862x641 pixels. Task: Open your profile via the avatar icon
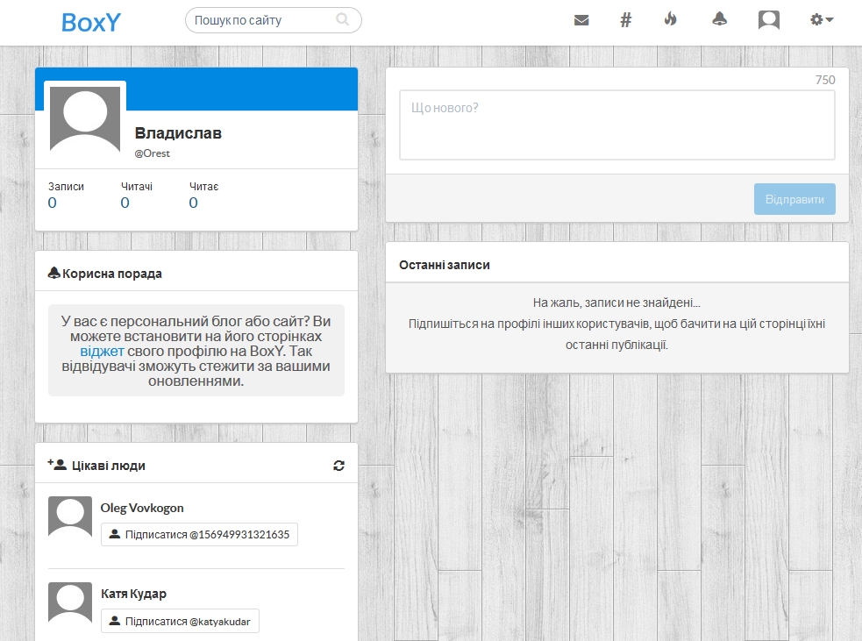tap(768, 18)
